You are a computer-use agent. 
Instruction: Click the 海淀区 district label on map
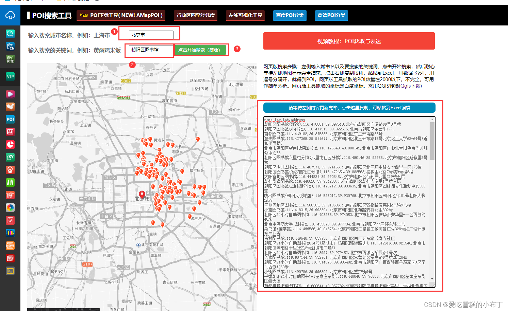110,178
